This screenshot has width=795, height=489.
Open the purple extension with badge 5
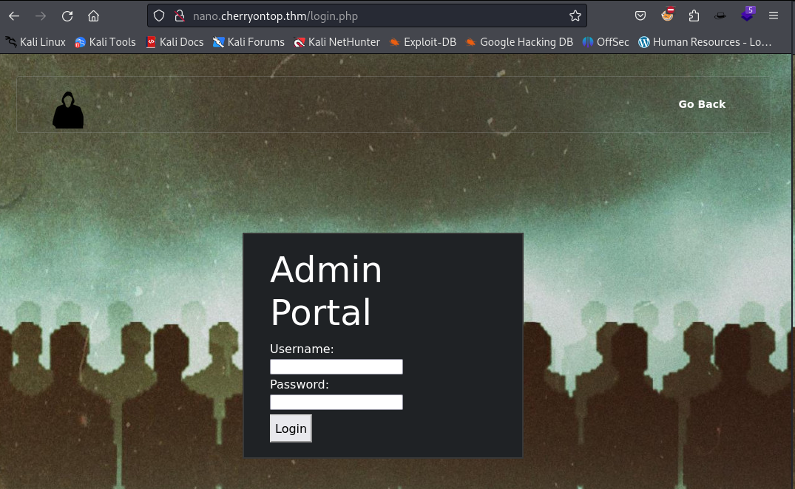(748, 15)
